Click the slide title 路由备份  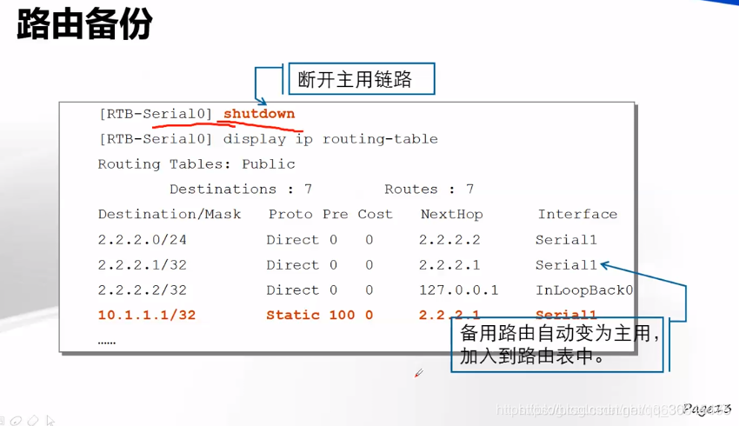pyautogui.click(x=84, y=23)
